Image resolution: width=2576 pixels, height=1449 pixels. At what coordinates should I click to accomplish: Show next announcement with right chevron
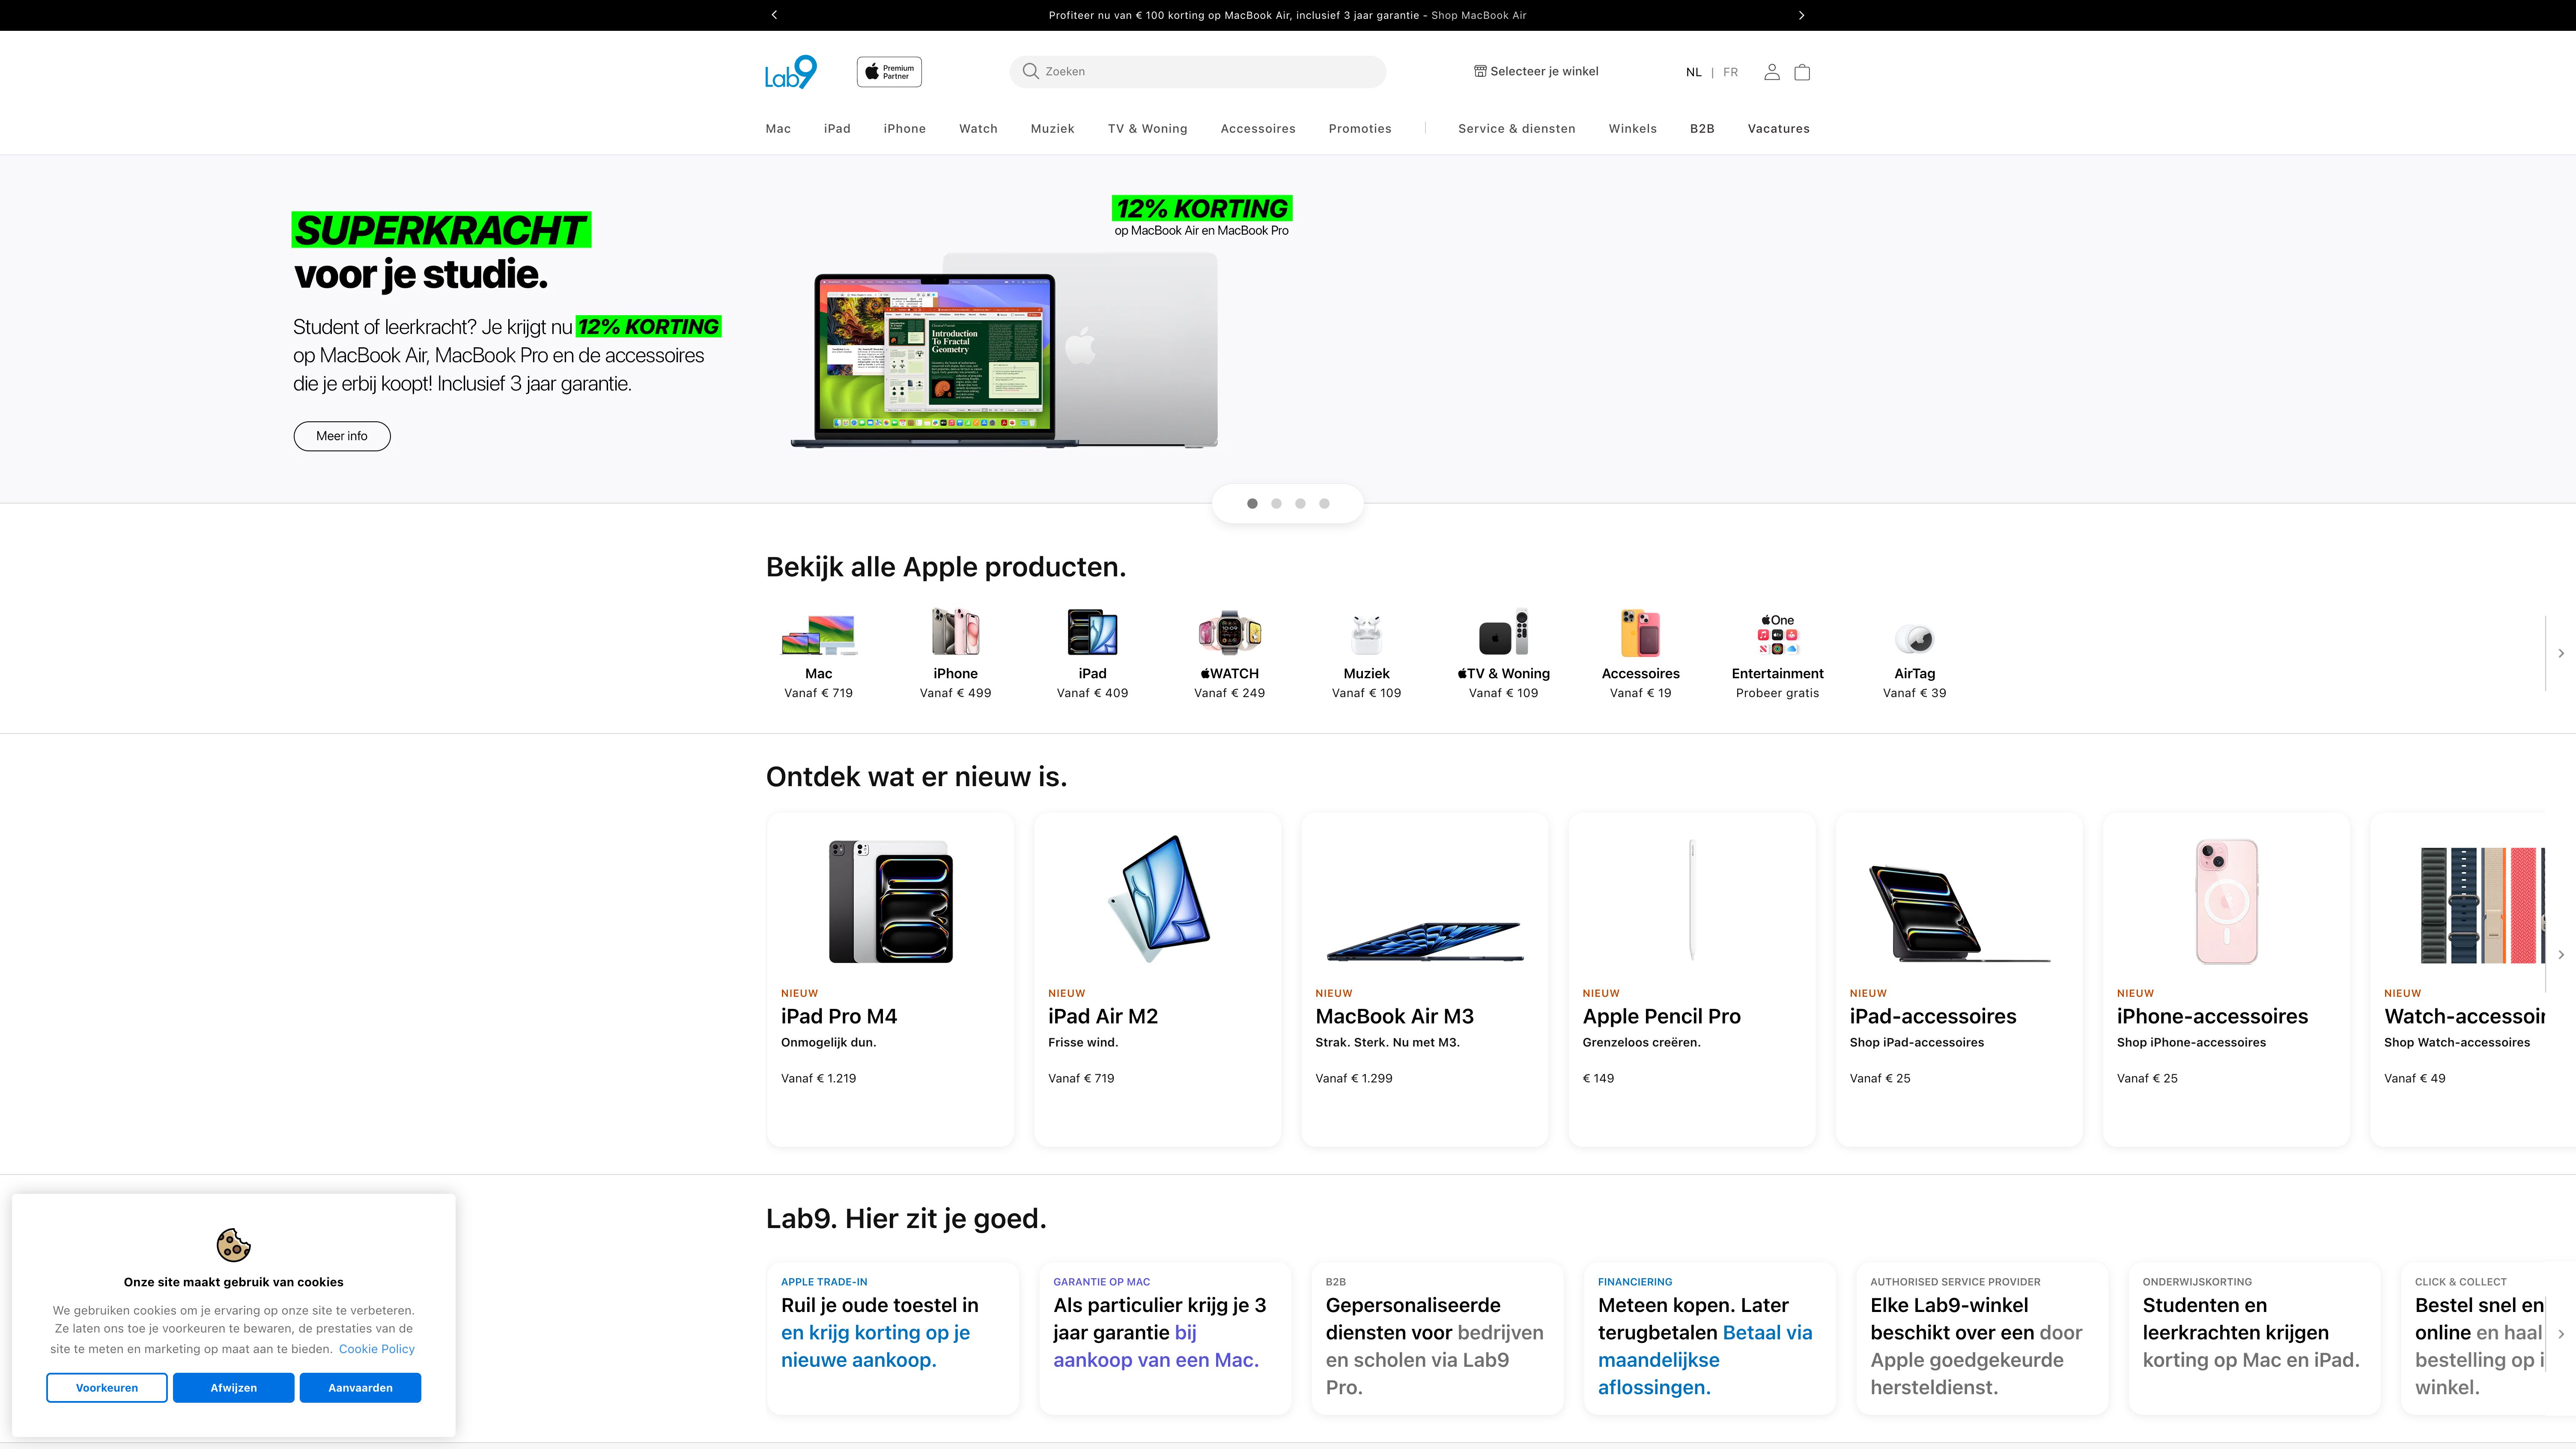tap(1801, 15)
